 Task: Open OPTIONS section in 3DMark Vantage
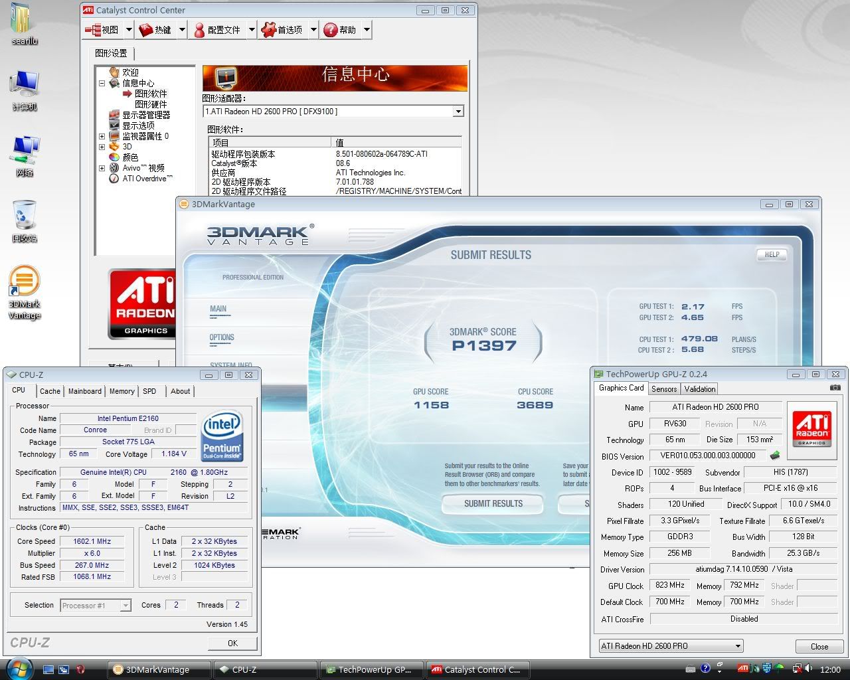tap(222, 337)
